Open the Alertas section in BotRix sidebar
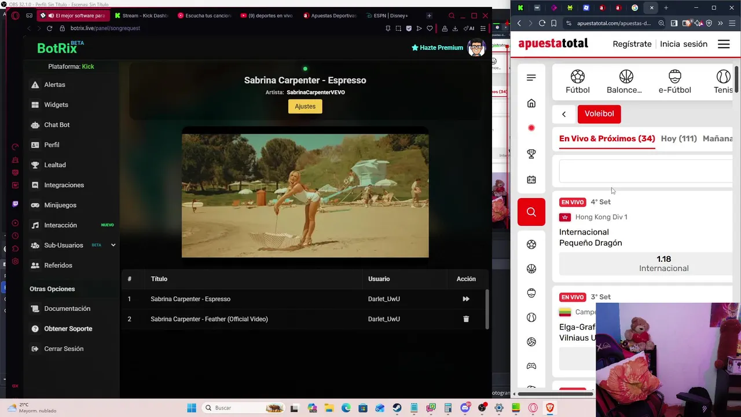This screenshot has height=417, width=741. (54, 85)
